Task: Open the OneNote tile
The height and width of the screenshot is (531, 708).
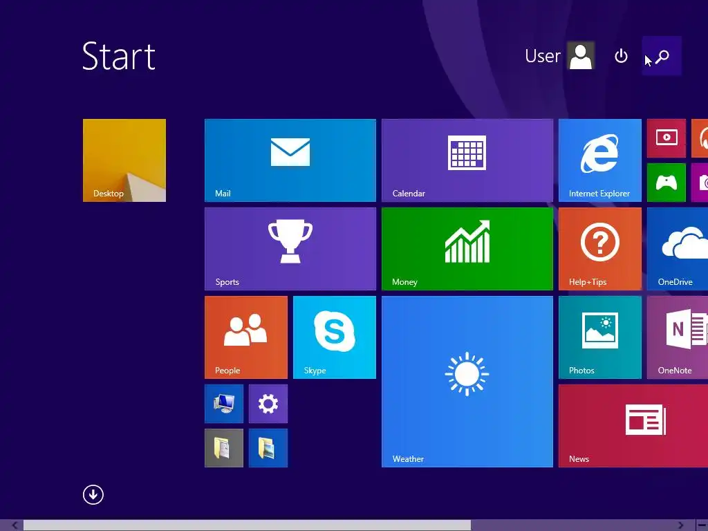Action: coord(678,337)
